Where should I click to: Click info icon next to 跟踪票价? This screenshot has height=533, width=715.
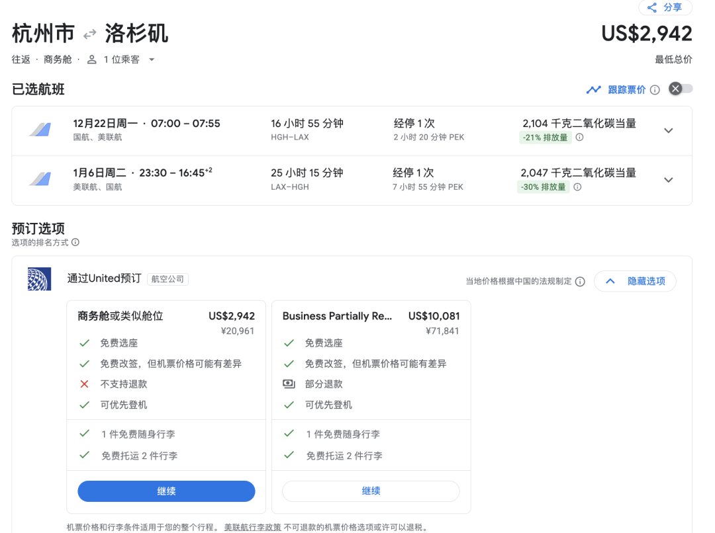655,90
